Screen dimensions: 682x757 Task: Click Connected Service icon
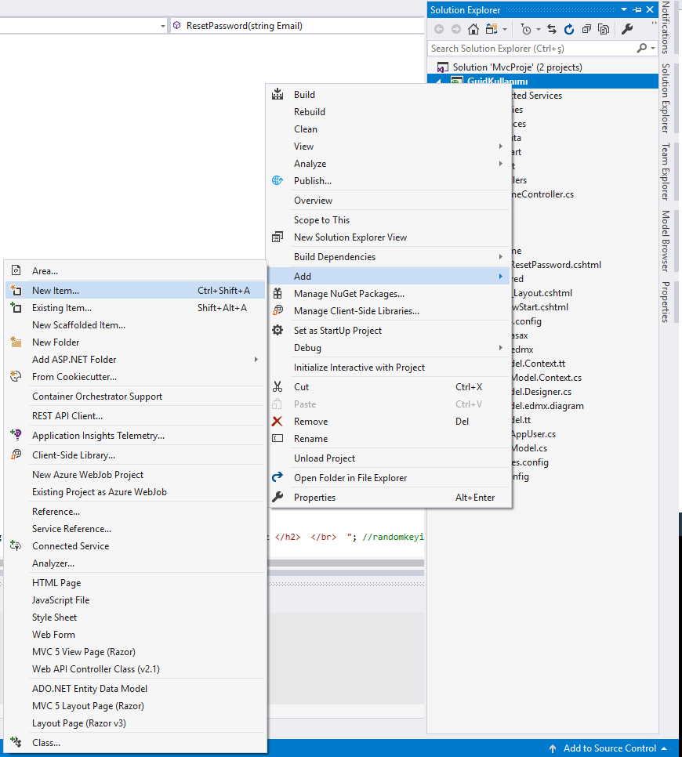coord(16,546)
